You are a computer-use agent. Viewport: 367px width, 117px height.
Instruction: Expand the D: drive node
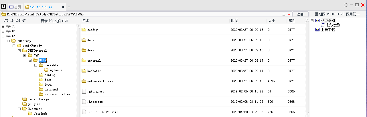point(3,31)
